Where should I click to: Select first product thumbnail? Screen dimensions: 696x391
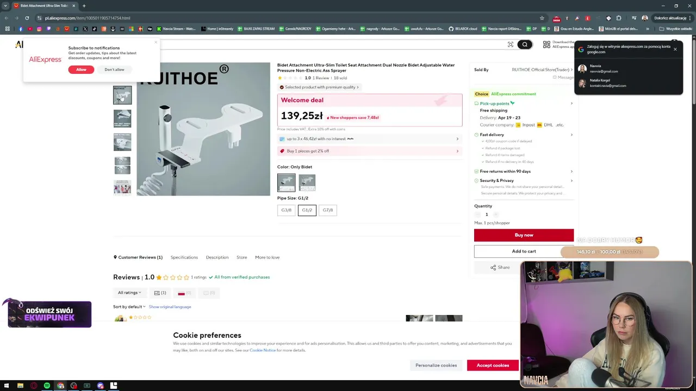(122, 95)
